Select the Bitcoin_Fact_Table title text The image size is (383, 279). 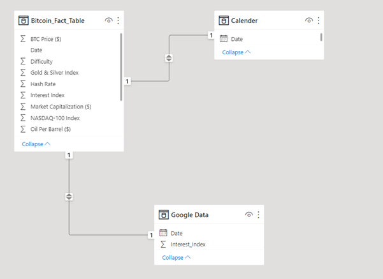[57, 20]
